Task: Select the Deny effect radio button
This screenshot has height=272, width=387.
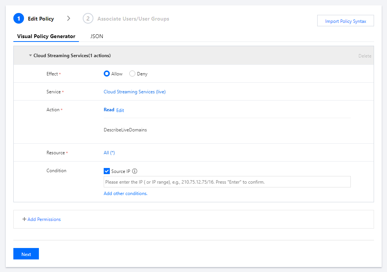Action: tap(132, 74)
